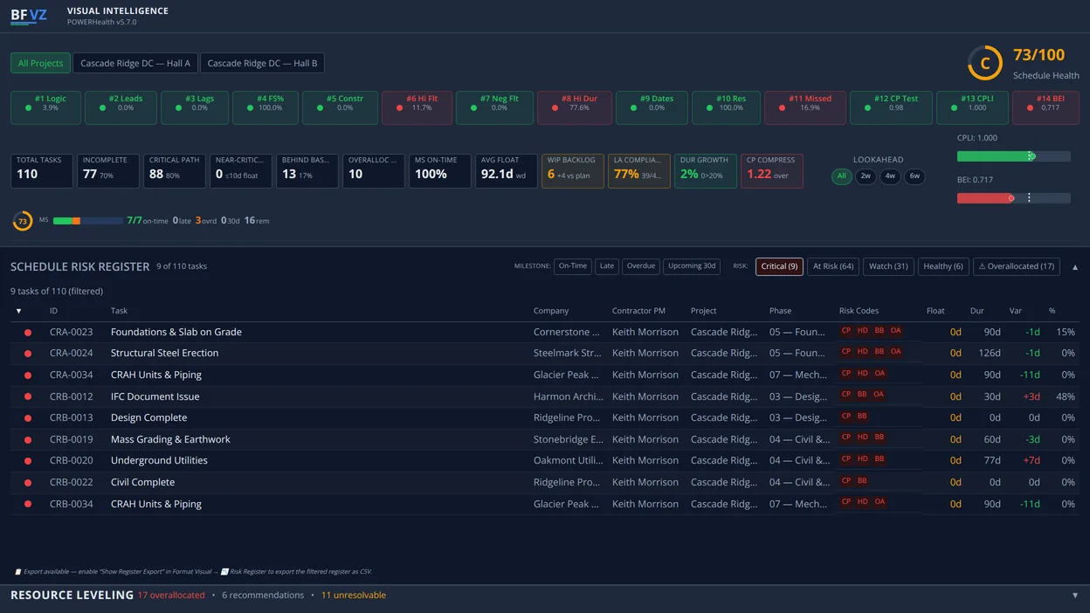Click the CP risk code on CRB-0022

tap(845, 481)
